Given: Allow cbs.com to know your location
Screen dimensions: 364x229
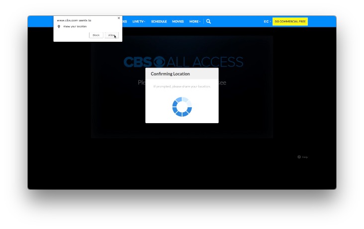Looking at the screenshot, I should 112,35.
